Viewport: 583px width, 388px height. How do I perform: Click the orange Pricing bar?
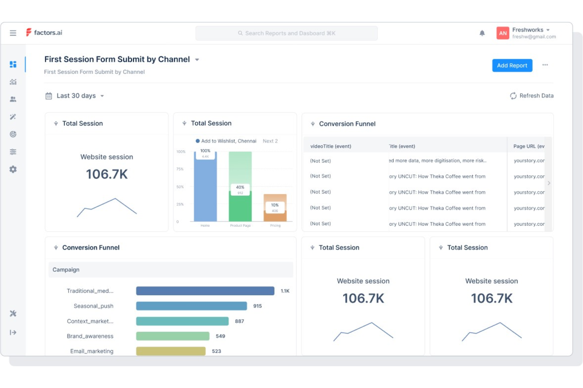275,208
